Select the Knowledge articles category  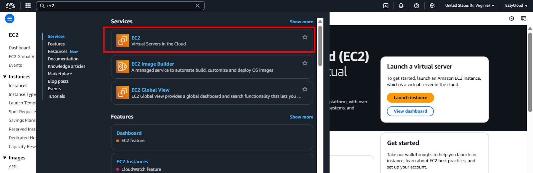coord(66,66)
